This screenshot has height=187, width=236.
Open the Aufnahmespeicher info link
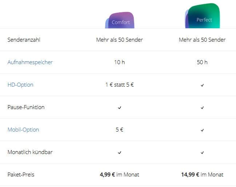tap(30, 62)
